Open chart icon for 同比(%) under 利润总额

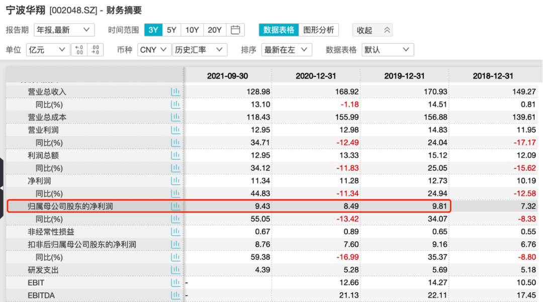point(175,168)
